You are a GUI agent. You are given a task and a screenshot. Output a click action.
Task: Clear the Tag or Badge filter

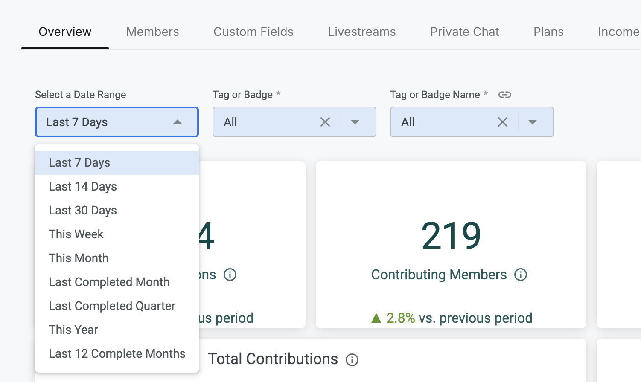click(325, 122)
